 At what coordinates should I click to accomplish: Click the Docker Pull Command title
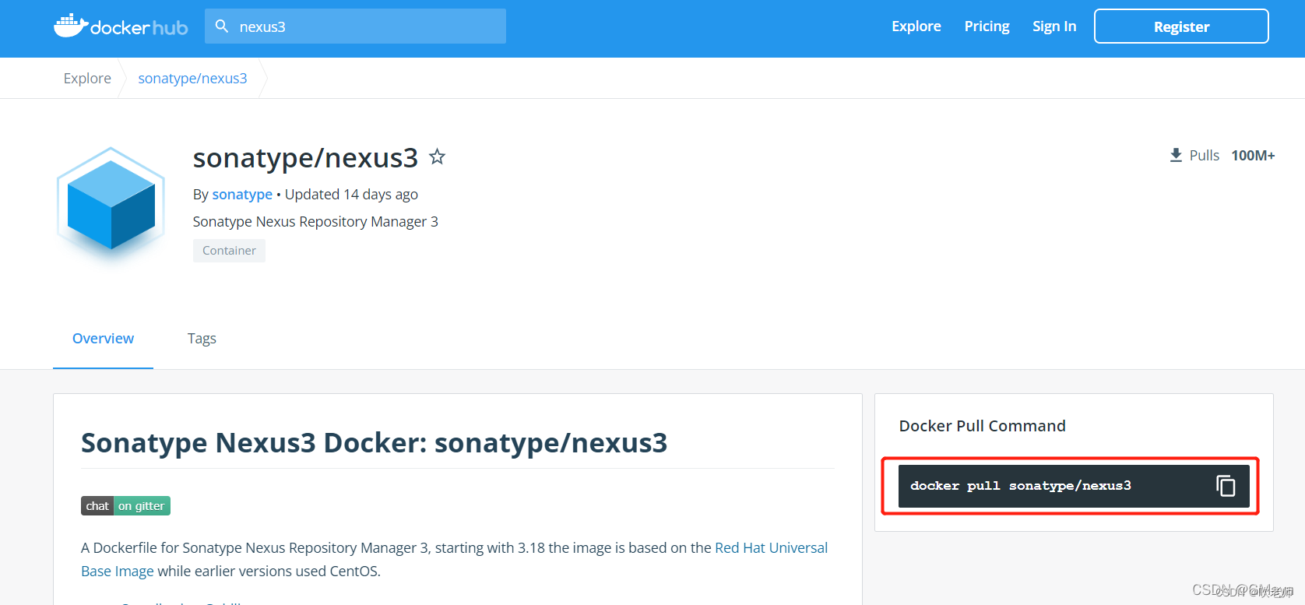coord(982,426)
